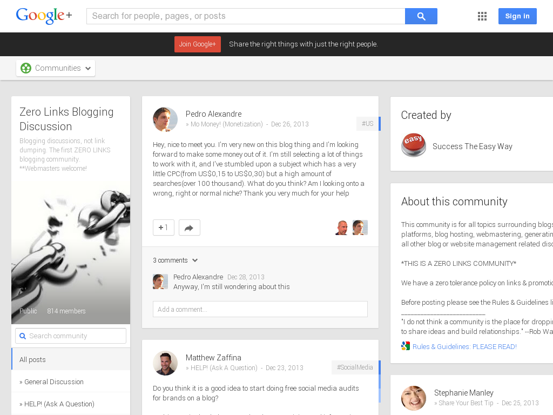The width and height of the screenshot is (553, 415).
Task: Click the bald man's +1 avatar
Action: [x=341, y=227]
